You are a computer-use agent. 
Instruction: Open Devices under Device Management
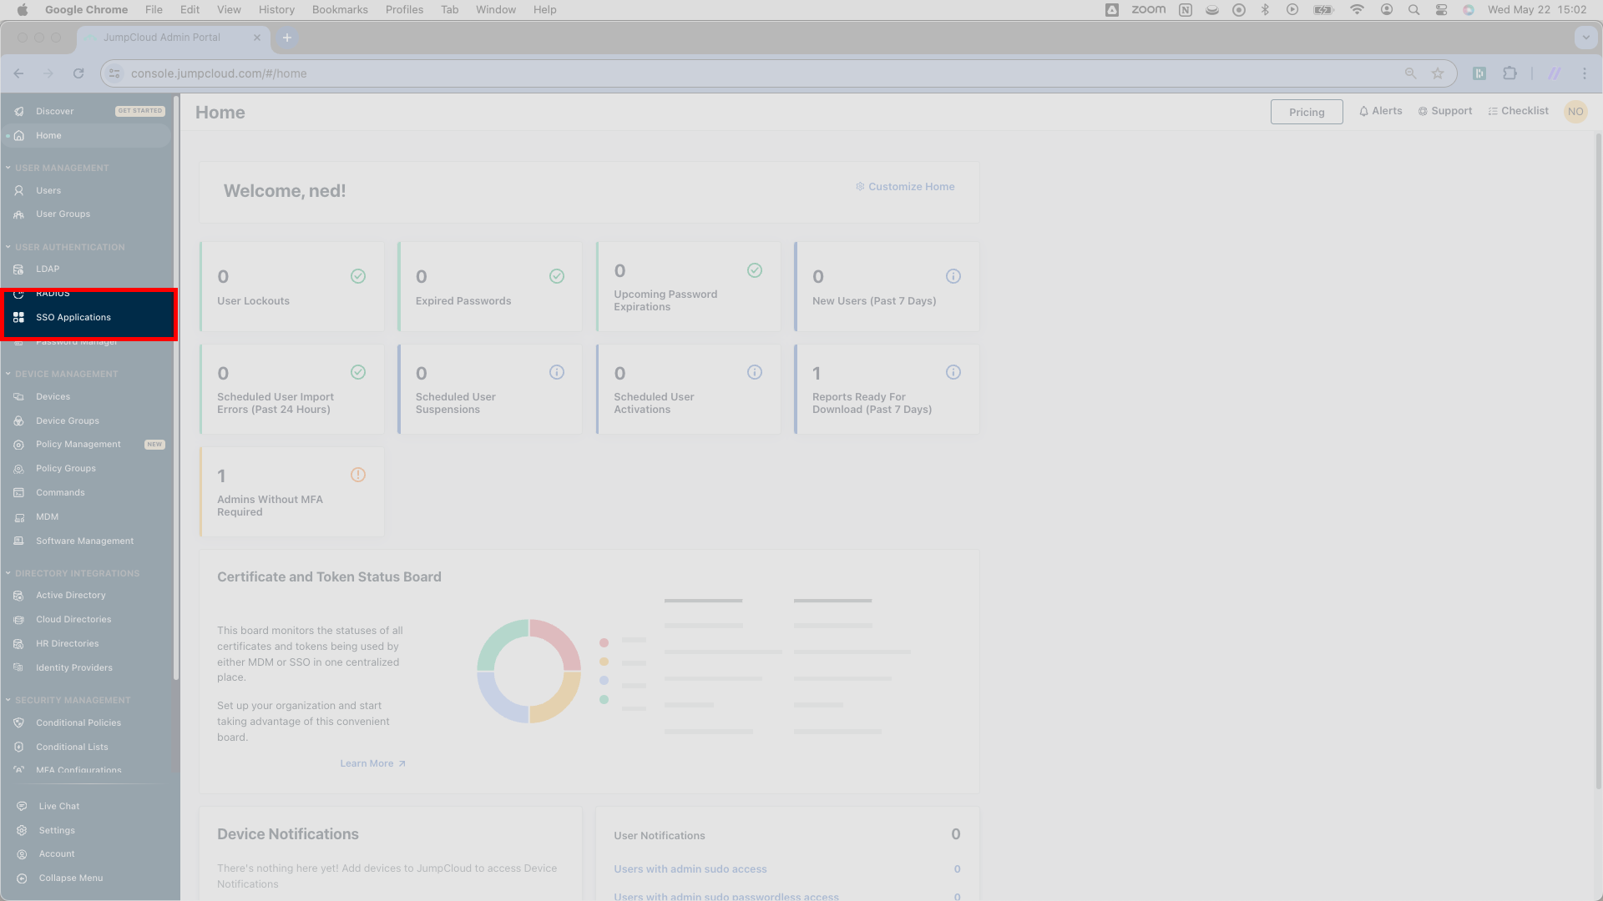pyautogui.click(x=51, y=396)
